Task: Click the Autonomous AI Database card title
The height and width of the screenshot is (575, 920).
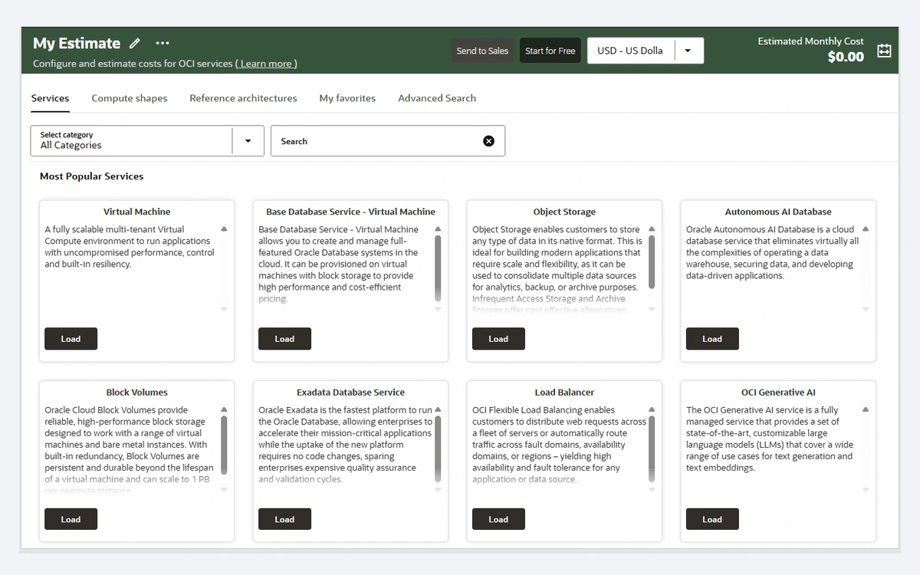Action: tap(778, 212)
